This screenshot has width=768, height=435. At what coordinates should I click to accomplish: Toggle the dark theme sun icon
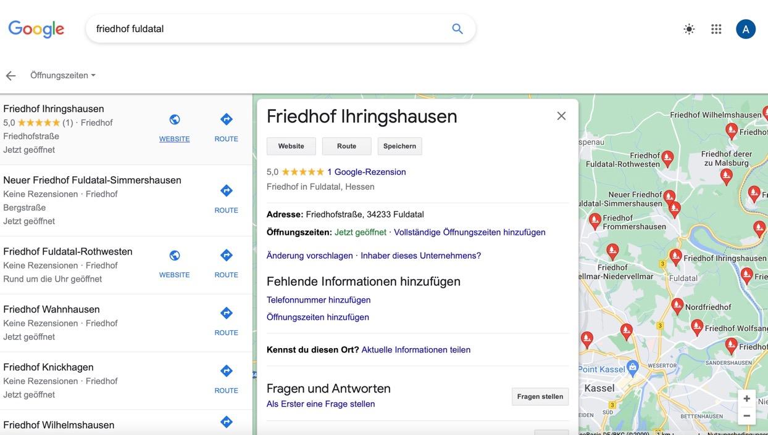(x=689, y=29)
